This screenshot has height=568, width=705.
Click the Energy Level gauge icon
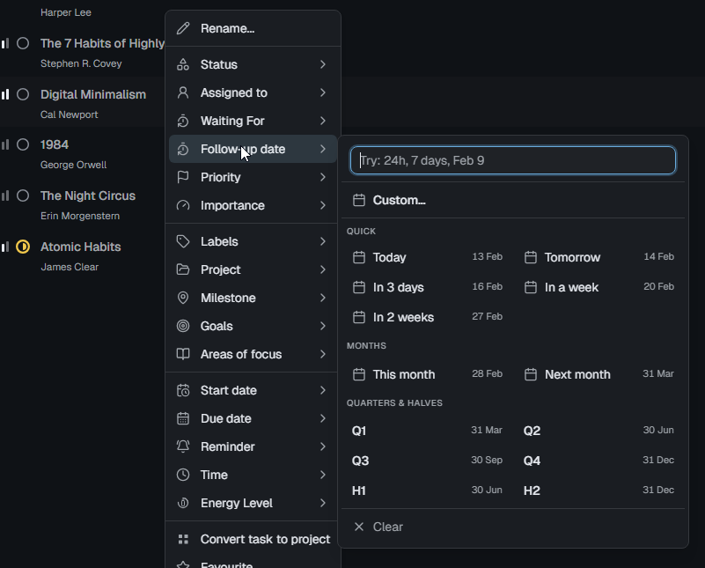tap(184, 503)
